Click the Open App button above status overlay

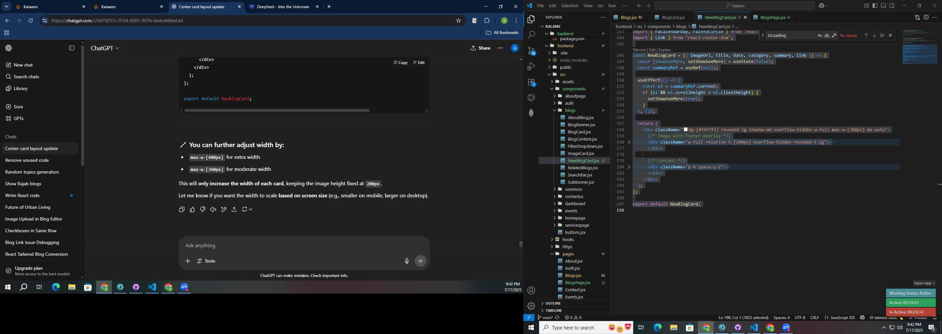pyautogui.click(x=924, y=283)
